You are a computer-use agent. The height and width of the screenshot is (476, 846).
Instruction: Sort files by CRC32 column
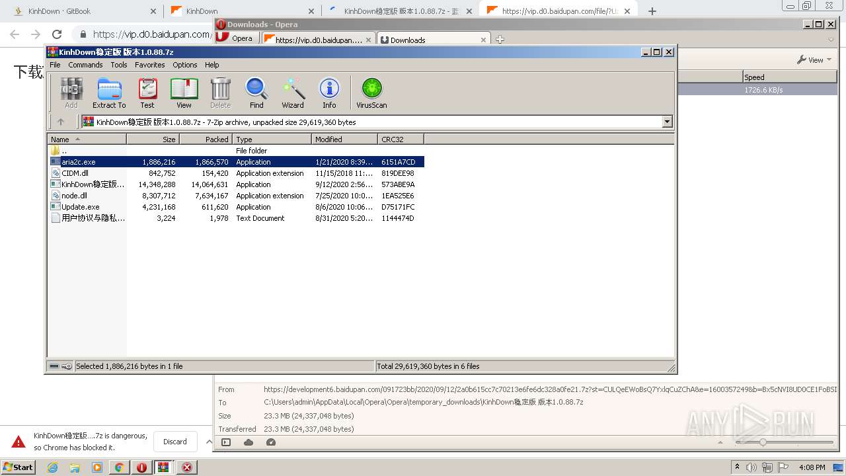pyautogui.click(x=401, y=139)
